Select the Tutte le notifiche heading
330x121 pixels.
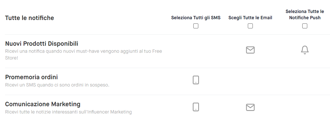pyautogui.click(x=30, y=18)
